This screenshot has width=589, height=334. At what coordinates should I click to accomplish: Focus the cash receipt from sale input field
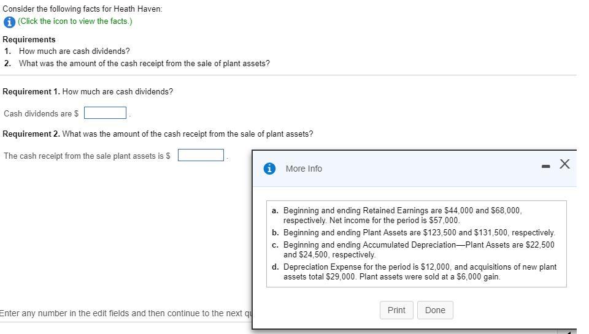(x=201, y=155)
